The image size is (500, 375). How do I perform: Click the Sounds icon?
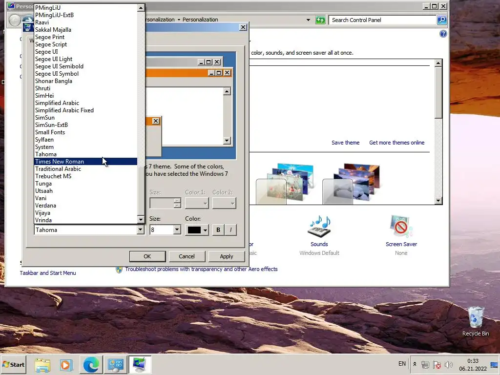(x=319, y=227)
